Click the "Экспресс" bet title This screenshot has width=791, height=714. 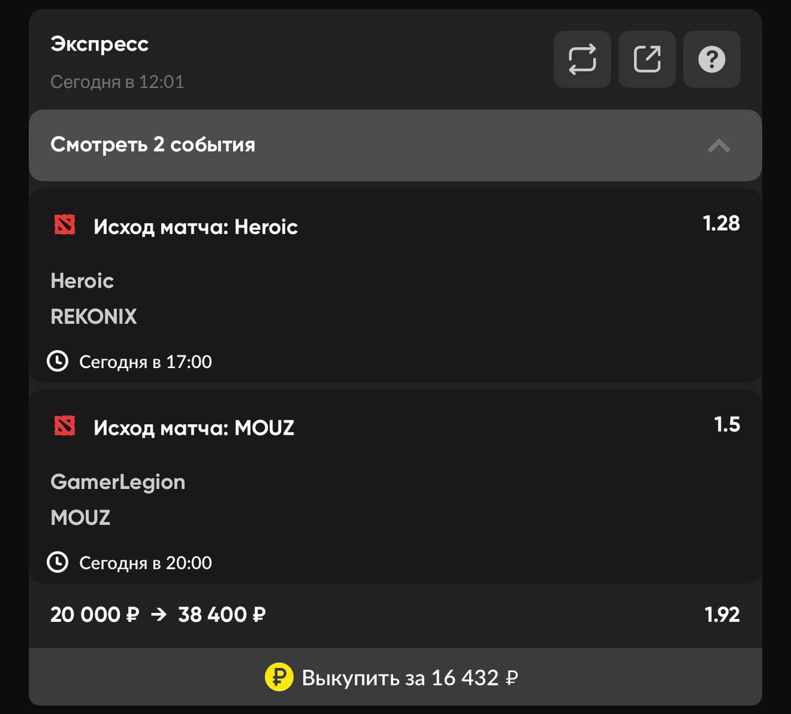pyautogui.click(x=99, y=44)
